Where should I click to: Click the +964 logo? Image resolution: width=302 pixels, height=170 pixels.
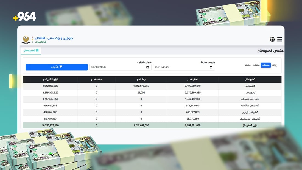click(x=24, y=17)
